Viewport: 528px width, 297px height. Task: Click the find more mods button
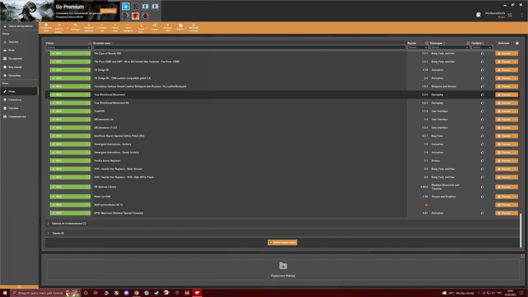point(282,242)
